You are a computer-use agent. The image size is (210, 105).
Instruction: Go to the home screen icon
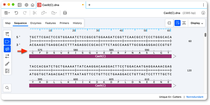pos(32,5)
